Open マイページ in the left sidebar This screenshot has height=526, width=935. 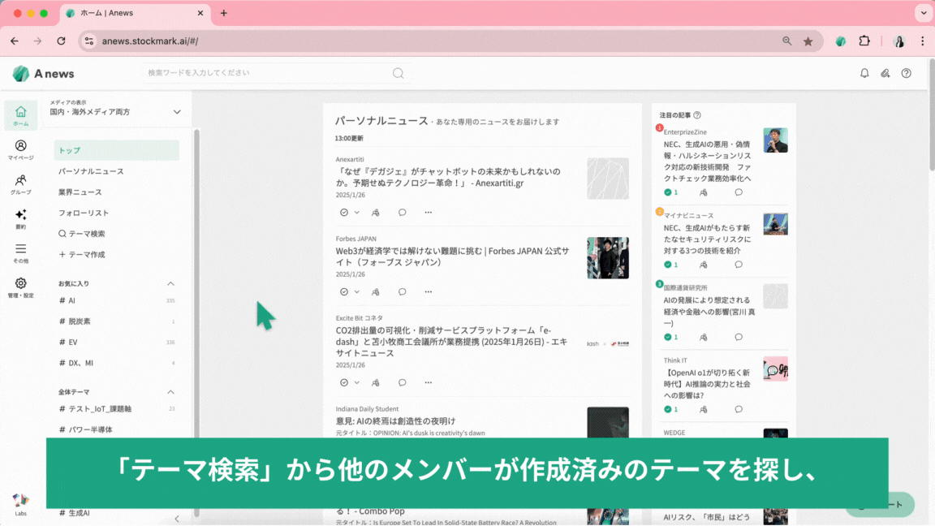pos(20,149)
